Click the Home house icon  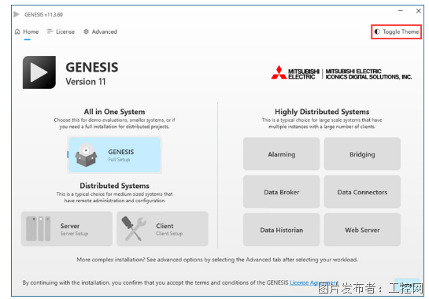pos(17,31)
